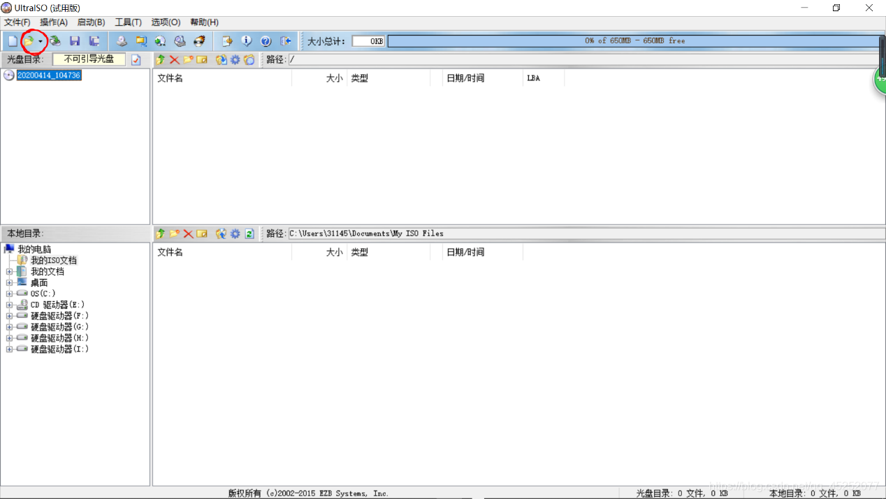Create a new folder in the disc image toolbar
The width and height of the screenshot is (886, 499).
coord(188,59)
